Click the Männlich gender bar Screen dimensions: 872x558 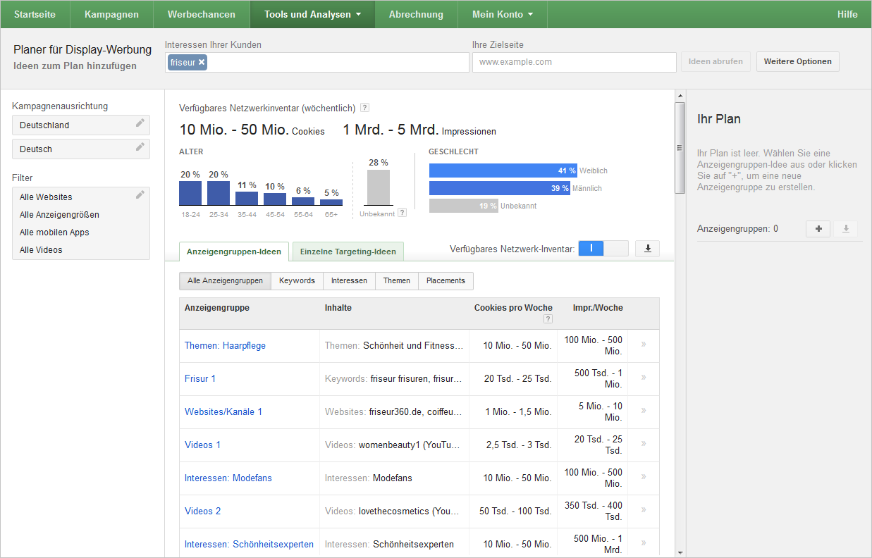click(499, 188)
